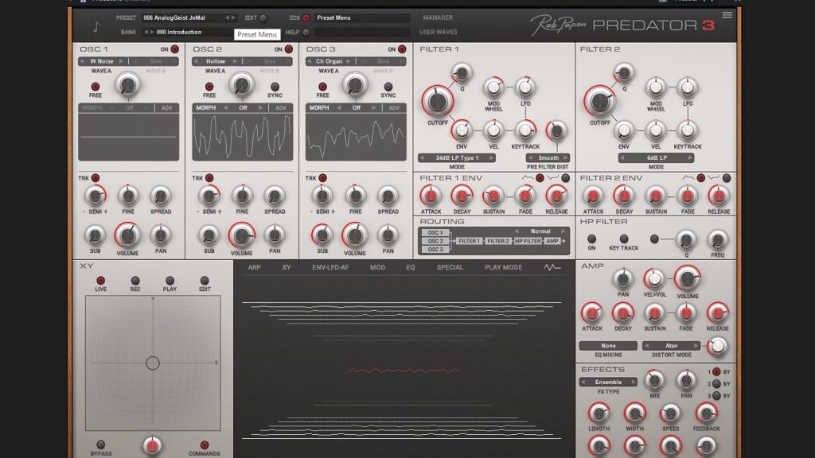
Task: Open the hamburger menu icon at top right
Action: [x=727, y=15]
